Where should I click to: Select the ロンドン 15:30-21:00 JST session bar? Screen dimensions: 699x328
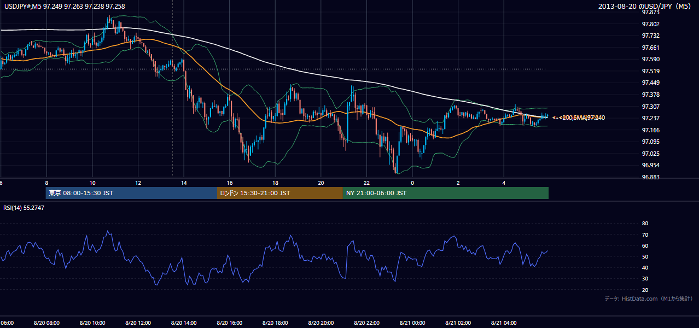tap(280, 193)
